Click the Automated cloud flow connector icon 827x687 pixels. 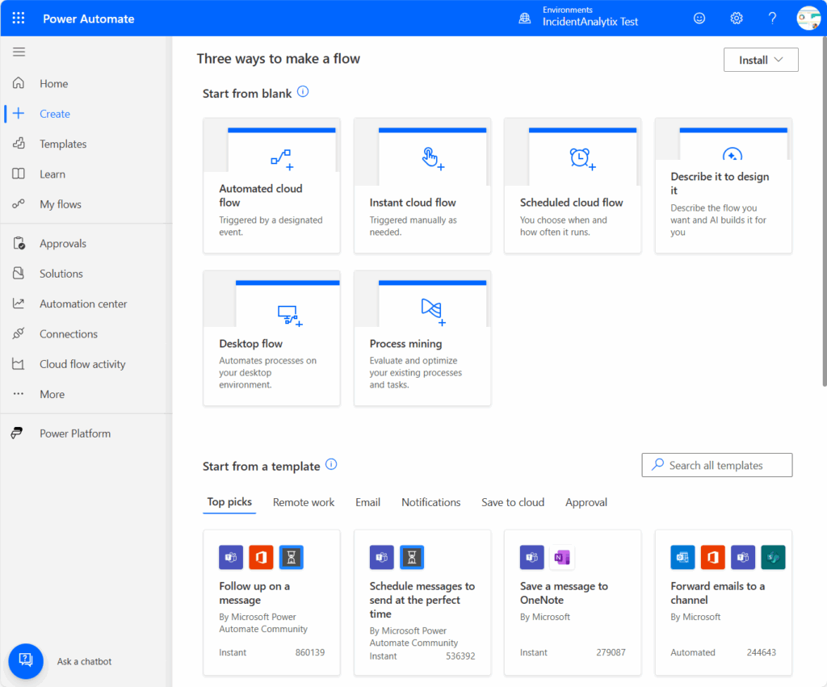[282, 160]
